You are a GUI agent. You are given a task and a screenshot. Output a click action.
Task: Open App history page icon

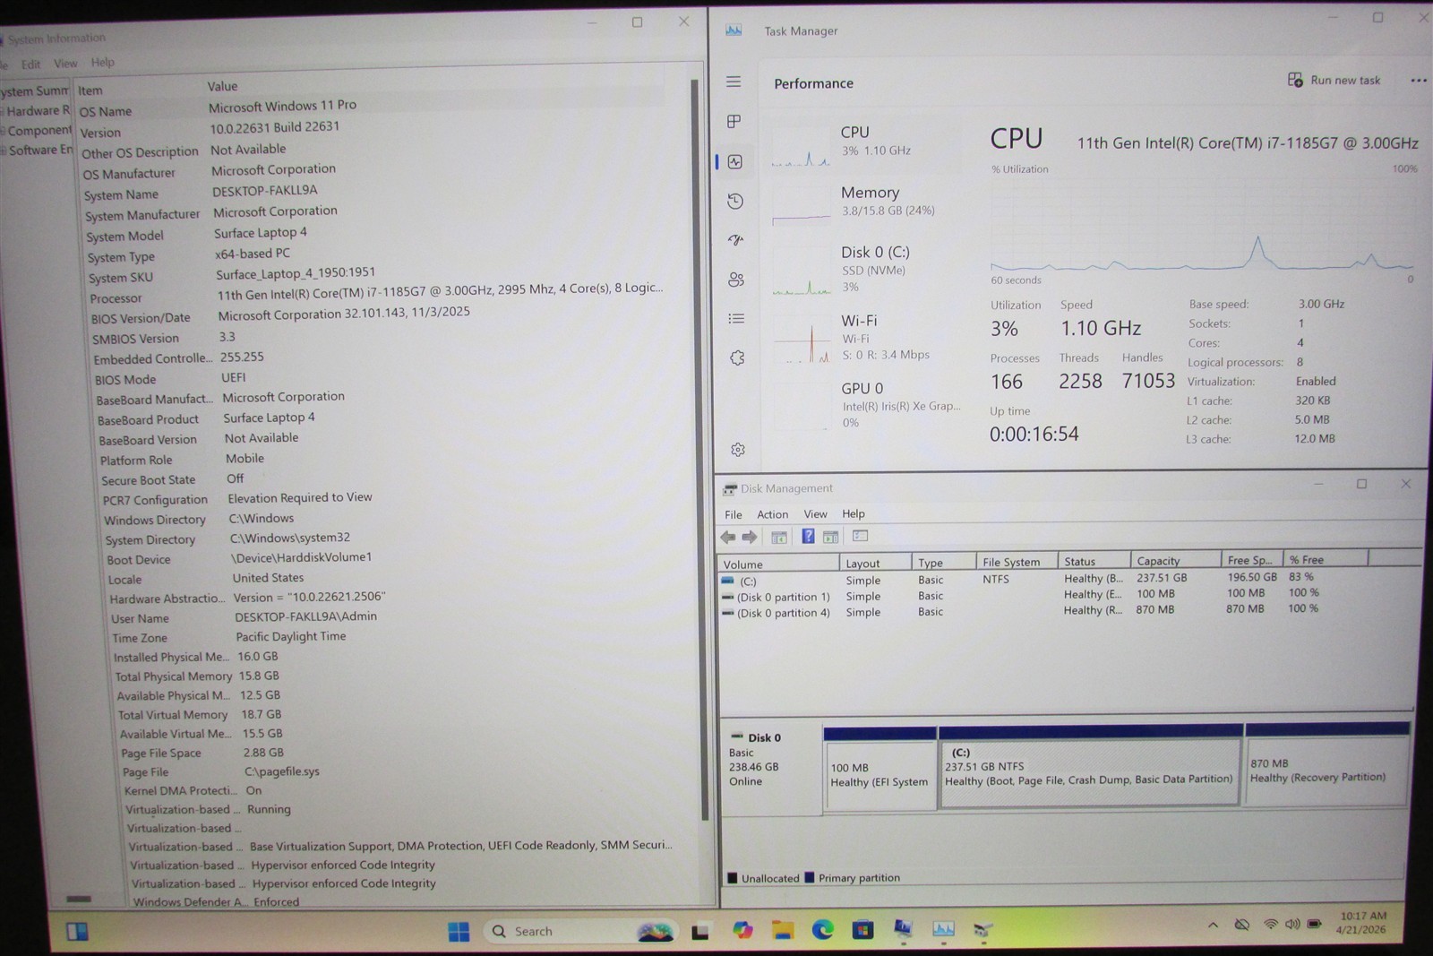[x=735, y=201]
